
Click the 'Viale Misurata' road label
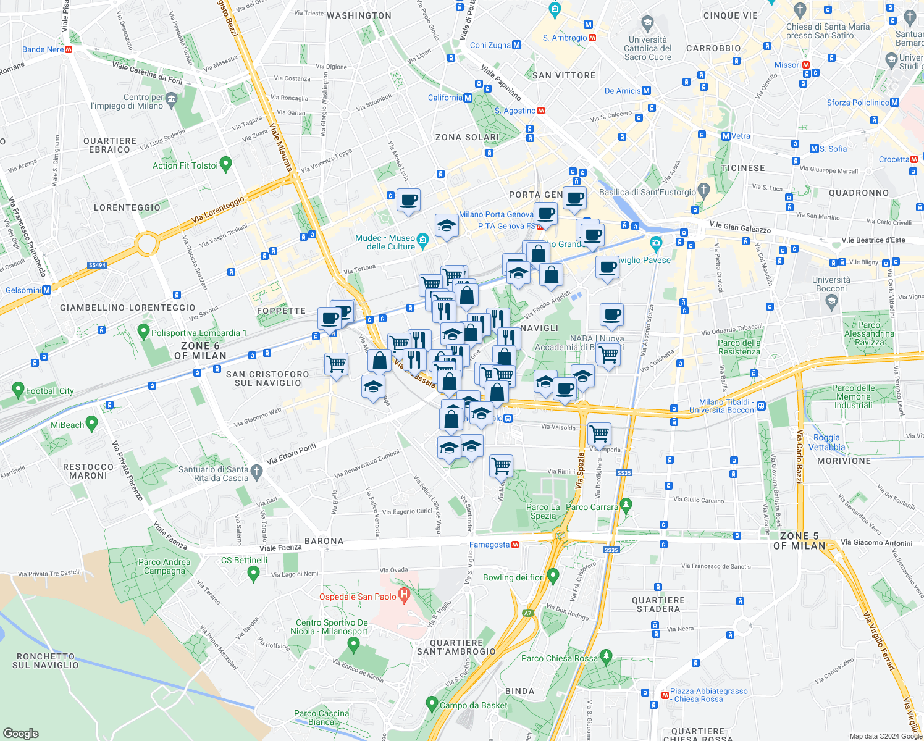(282, 148)
